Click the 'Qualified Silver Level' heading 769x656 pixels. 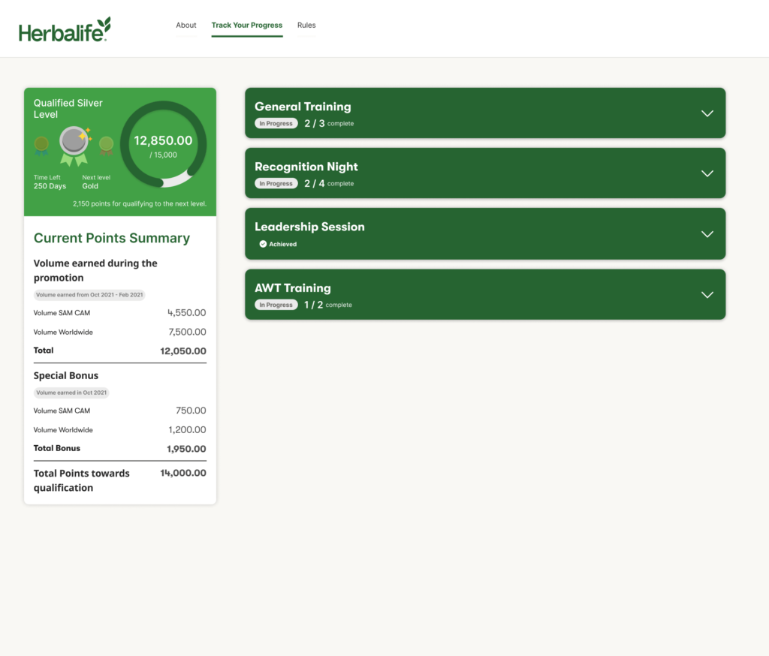68,108
